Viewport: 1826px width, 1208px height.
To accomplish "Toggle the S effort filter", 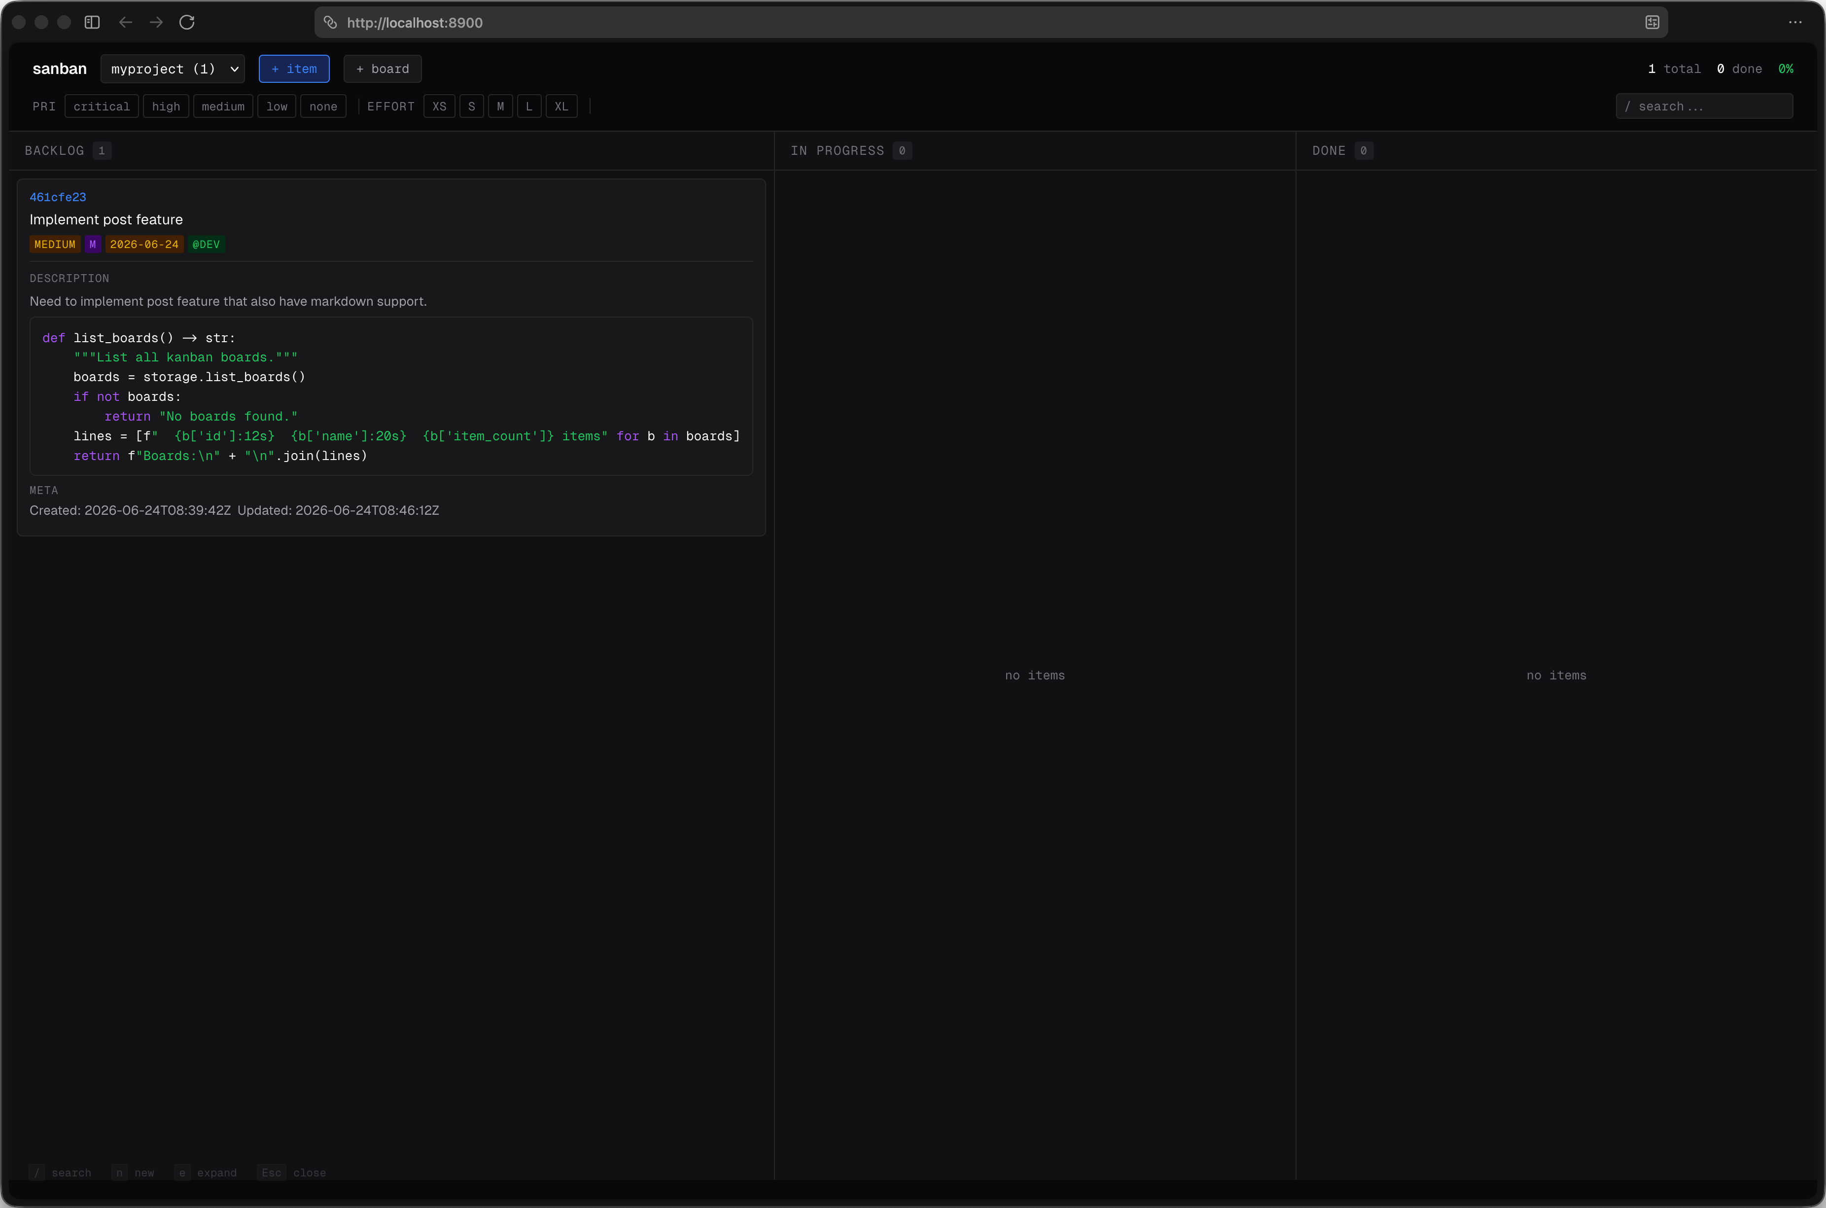I will click(x=471, y=107).
